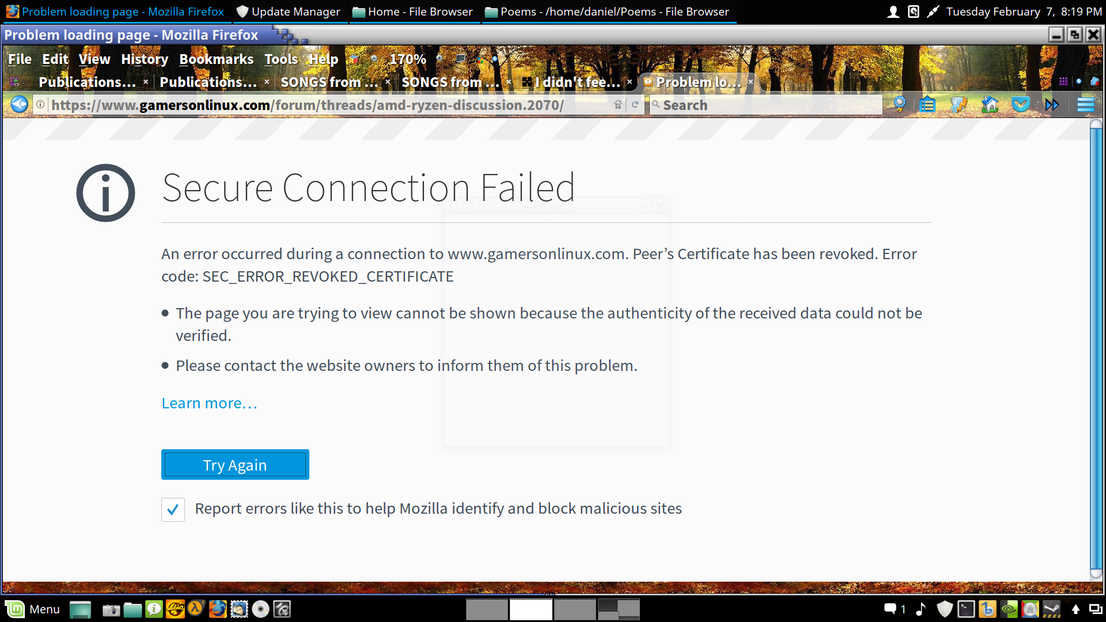Open the bookmarks list toolbar icon
The image size is (1106, 622).
point(927,105)
